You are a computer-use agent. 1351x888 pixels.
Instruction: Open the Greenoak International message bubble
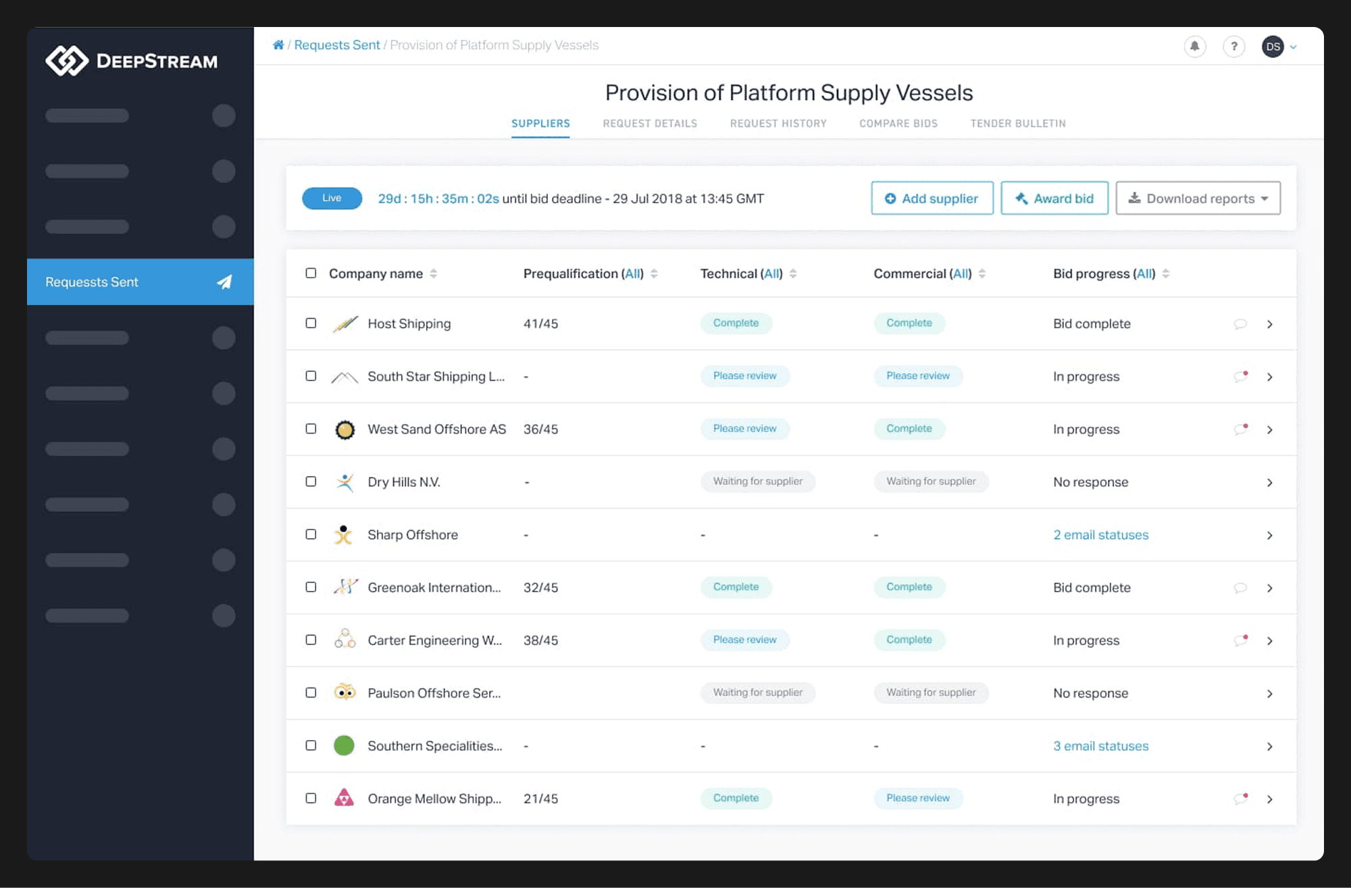1240,588
